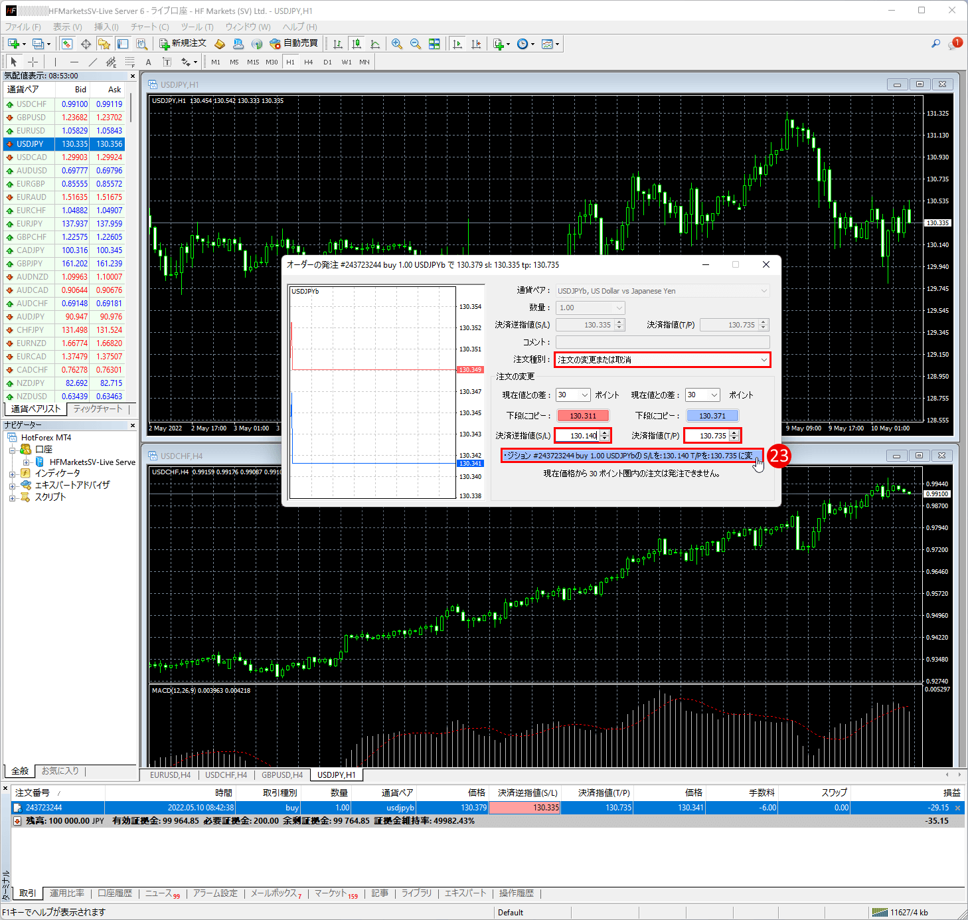
Task: Toggle the AutoTrading (自動売買) button
Action: [x=293, y=44]
